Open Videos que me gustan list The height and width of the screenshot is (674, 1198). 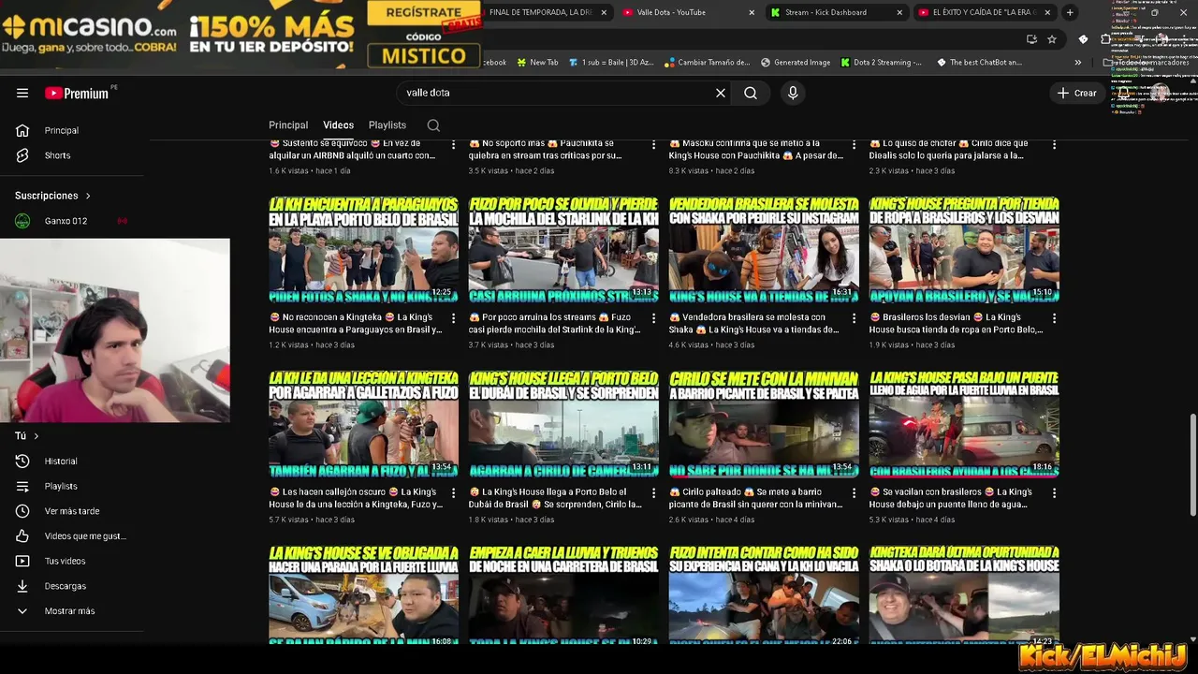click(x=84, y=536)
